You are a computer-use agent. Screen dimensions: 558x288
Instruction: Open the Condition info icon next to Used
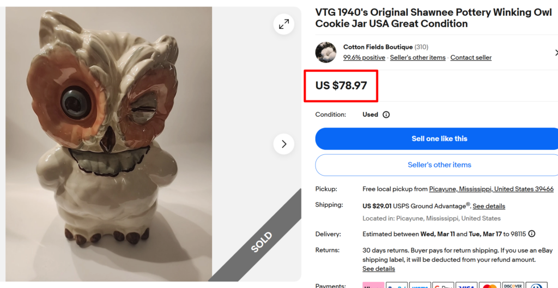(386, 115)
